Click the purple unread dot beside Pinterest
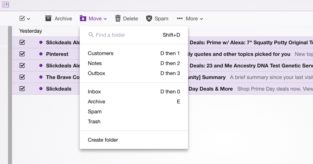The height and width of the screenshot is (164, 313). (x=40, y=54)
